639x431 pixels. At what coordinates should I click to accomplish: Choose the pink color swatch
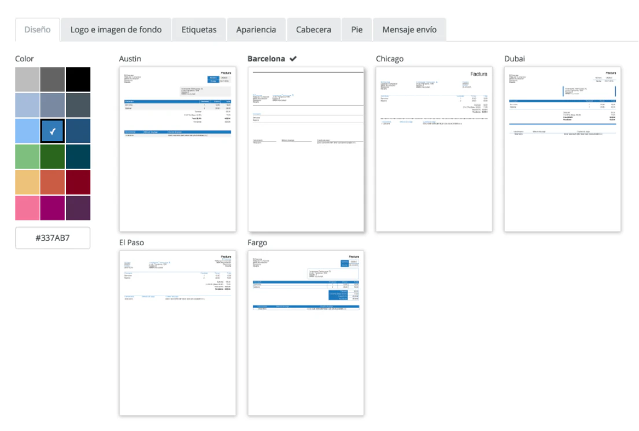pyautogui.click(x=28, y=208)
